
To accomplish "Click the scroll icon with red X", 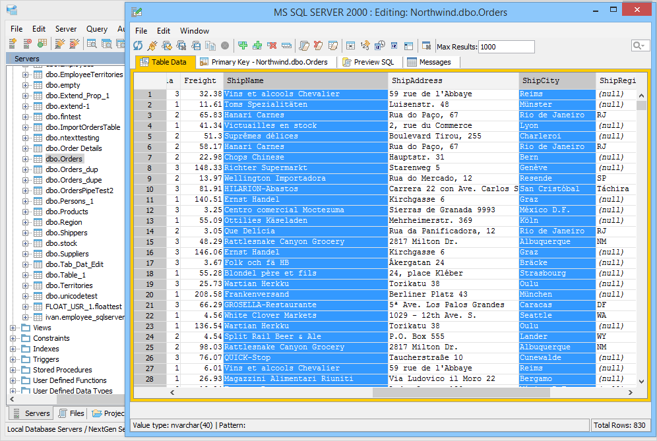I will click(319, 45).
